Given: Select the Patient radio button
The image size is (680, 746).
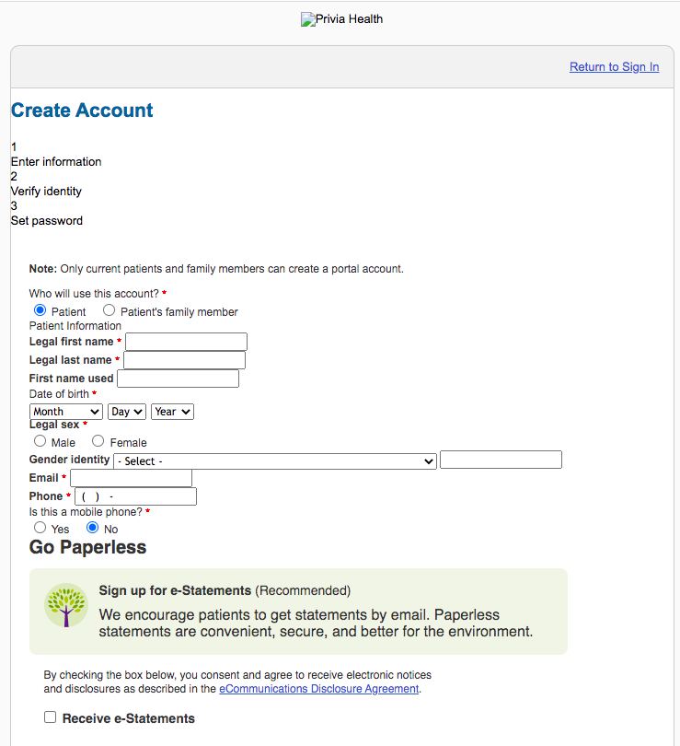Looking at the screenshot, I should [40, 310].
